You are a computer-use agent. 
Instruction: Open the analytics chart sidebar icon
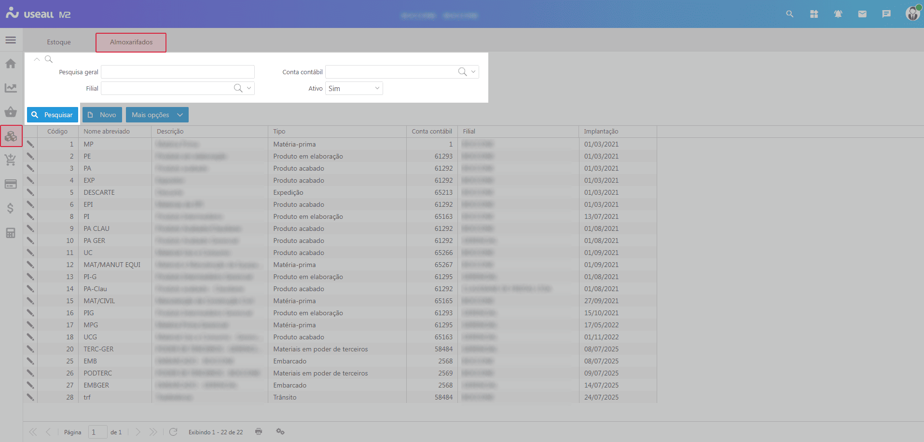11,88
